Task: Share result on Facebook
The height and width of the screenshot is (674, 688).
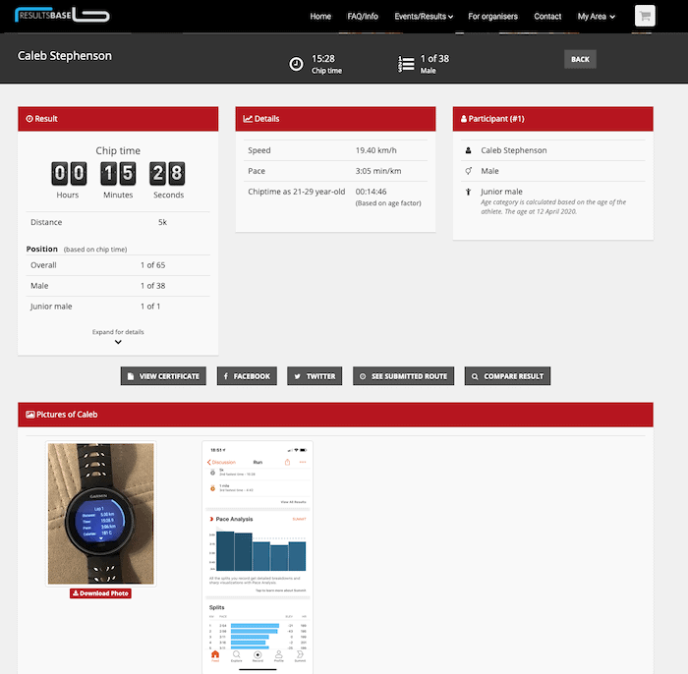Action: click(247, 376)
